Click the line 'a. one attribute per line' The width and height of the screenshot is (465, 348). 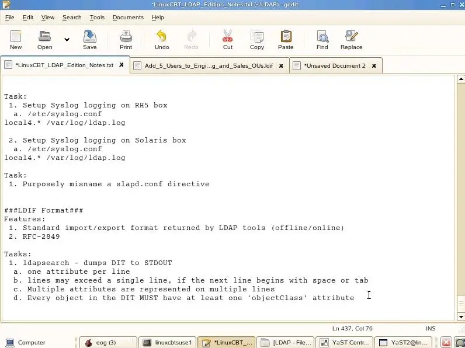(72, 272)
